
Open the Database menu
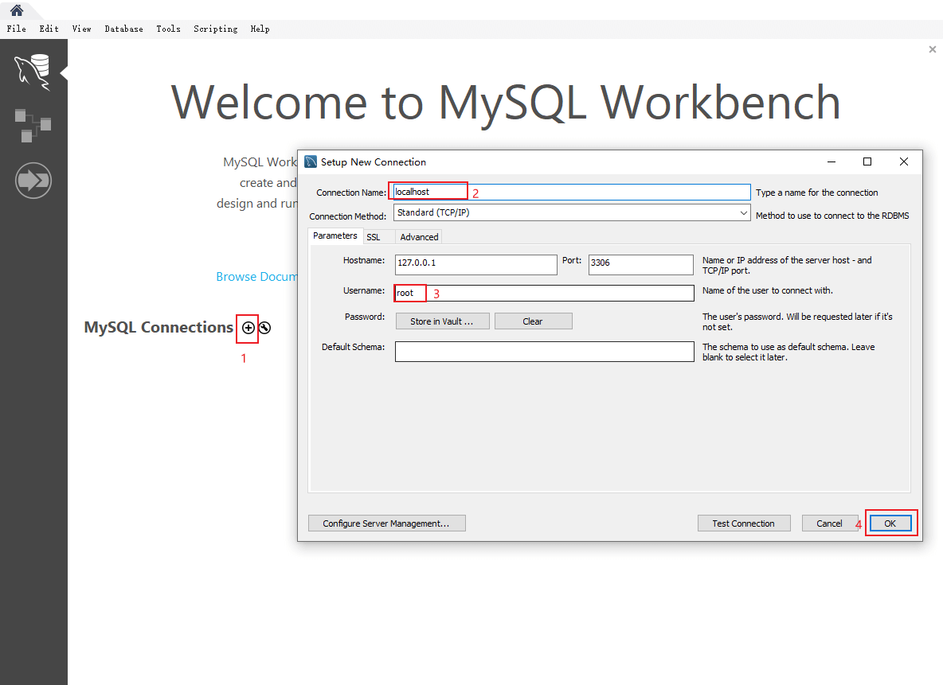123,29
